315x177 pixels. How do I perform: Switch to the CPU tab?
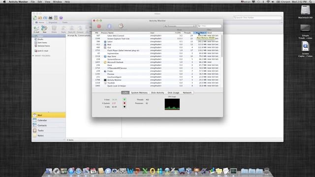click(125, 93)
